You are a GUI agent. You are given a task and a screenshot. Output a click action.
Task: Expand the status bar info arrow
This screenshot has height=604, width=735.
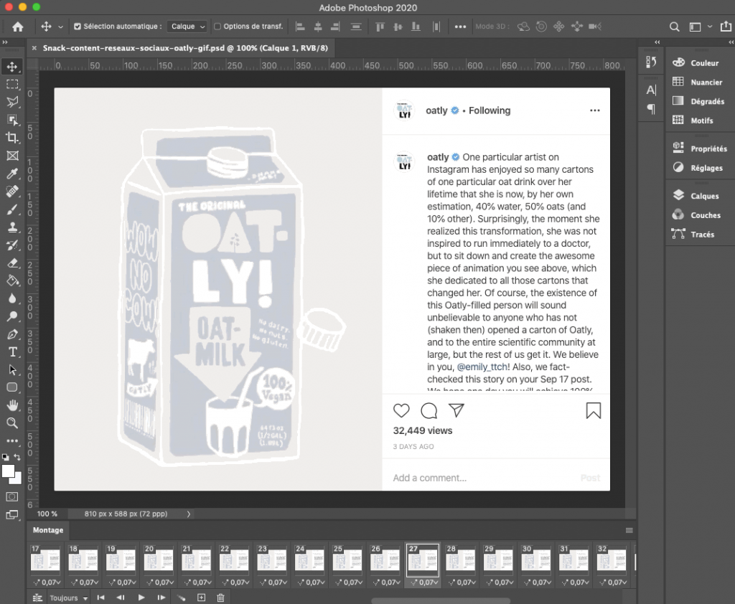point(189,514)
